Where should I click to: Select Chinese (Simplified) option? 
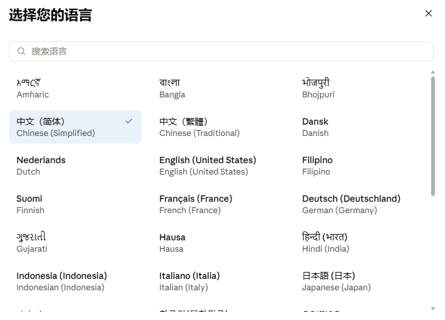75,127
